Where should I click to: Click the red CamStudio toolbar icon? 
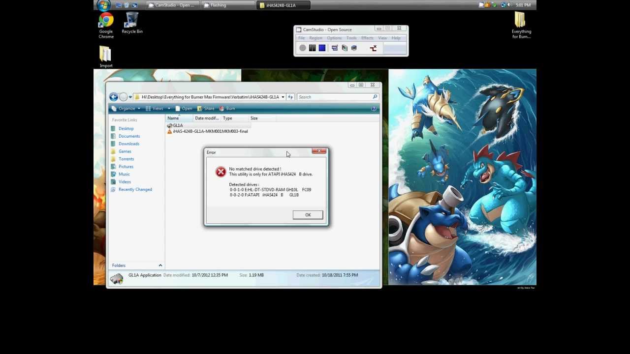373,48
